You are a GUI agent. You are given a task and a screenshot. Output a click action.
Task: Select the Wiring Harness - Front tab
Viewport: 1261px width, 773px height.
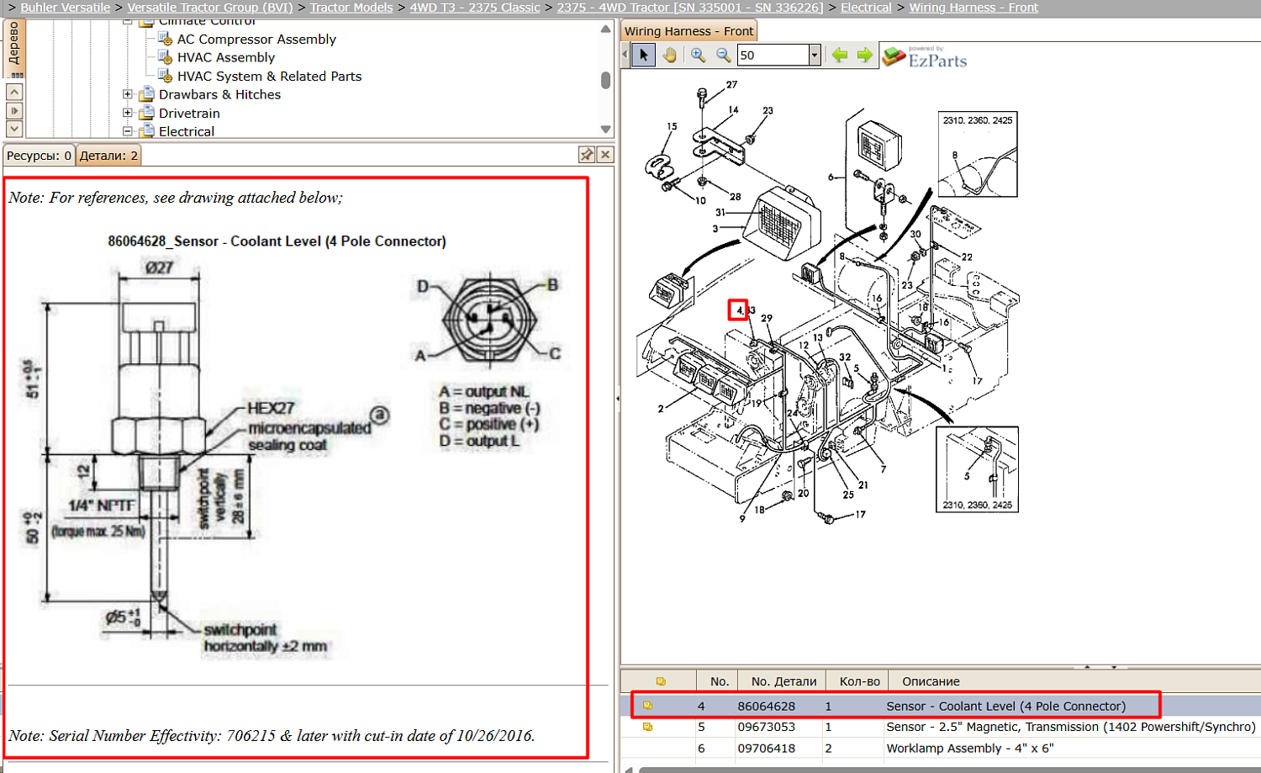click(x=689, y=31)
